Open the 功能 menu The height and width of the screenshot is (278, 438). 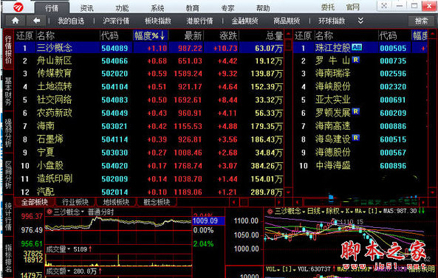click(x=123, y=8)
